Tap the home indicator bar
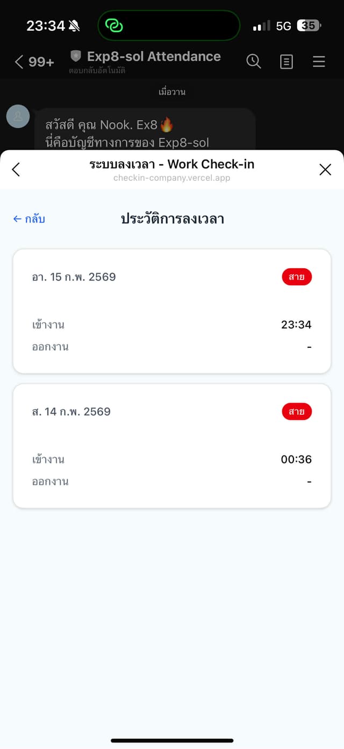The image size is (344, 749). point(172,741)
